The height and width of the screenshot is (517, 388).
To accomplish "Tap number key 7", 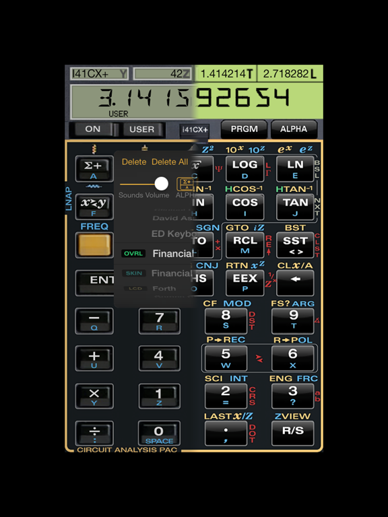I will (x=160, y=321).
